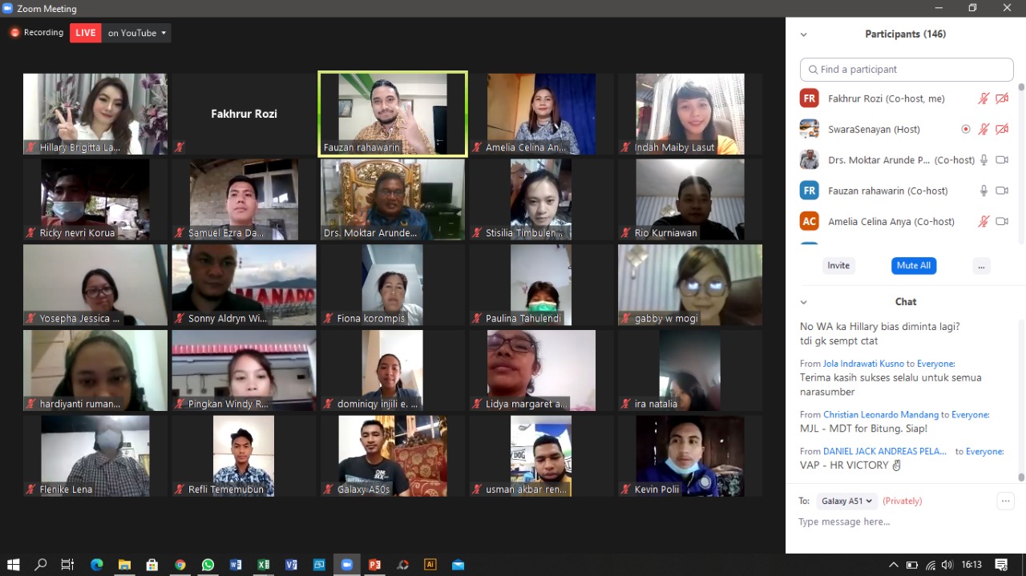Click the Recording indicator at top left
Screen dimensions: 1026x576
coord(37,33)
